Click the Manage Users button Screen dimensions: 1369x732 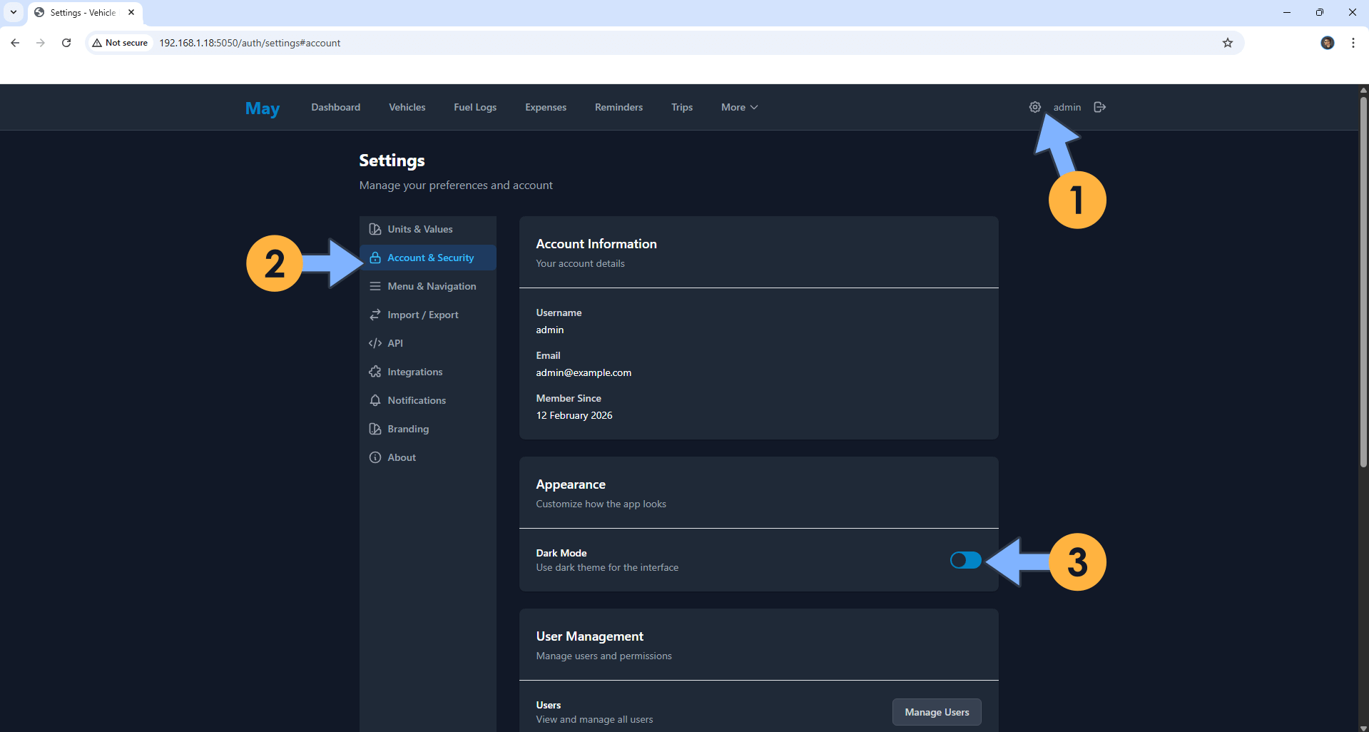click(x=936, y=711)
